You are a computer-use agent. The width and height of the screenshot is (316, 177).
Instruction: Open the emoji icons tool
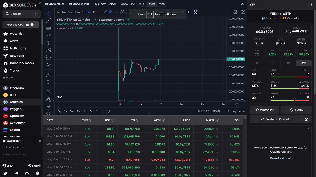pos(49,65)
